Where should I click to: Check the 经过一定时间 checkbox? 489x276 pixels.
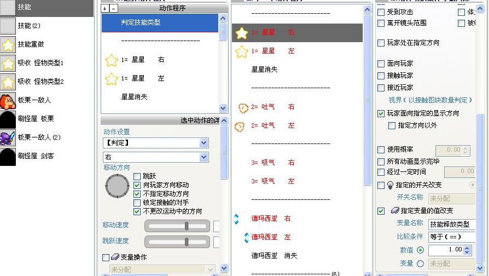coord(381,172)
